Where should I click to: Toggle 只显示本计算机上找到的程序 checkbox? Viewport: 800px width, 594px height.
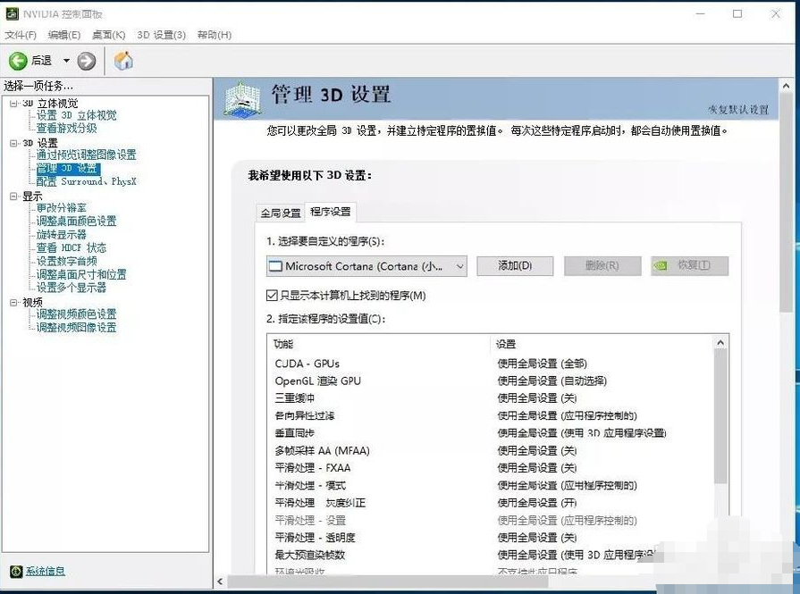[273, 295]
